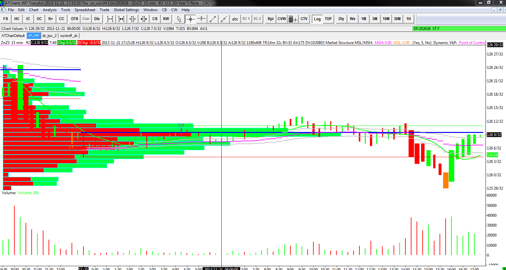Open the Help menu
Screen dimensions: 506x270
tap(186, 10)
